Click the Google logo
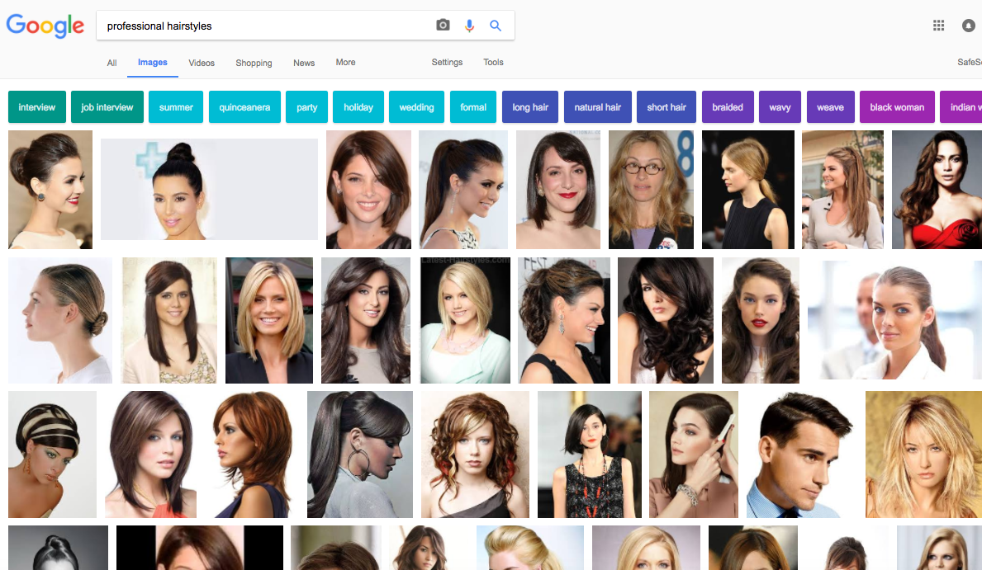 click(x=45, y=26)
